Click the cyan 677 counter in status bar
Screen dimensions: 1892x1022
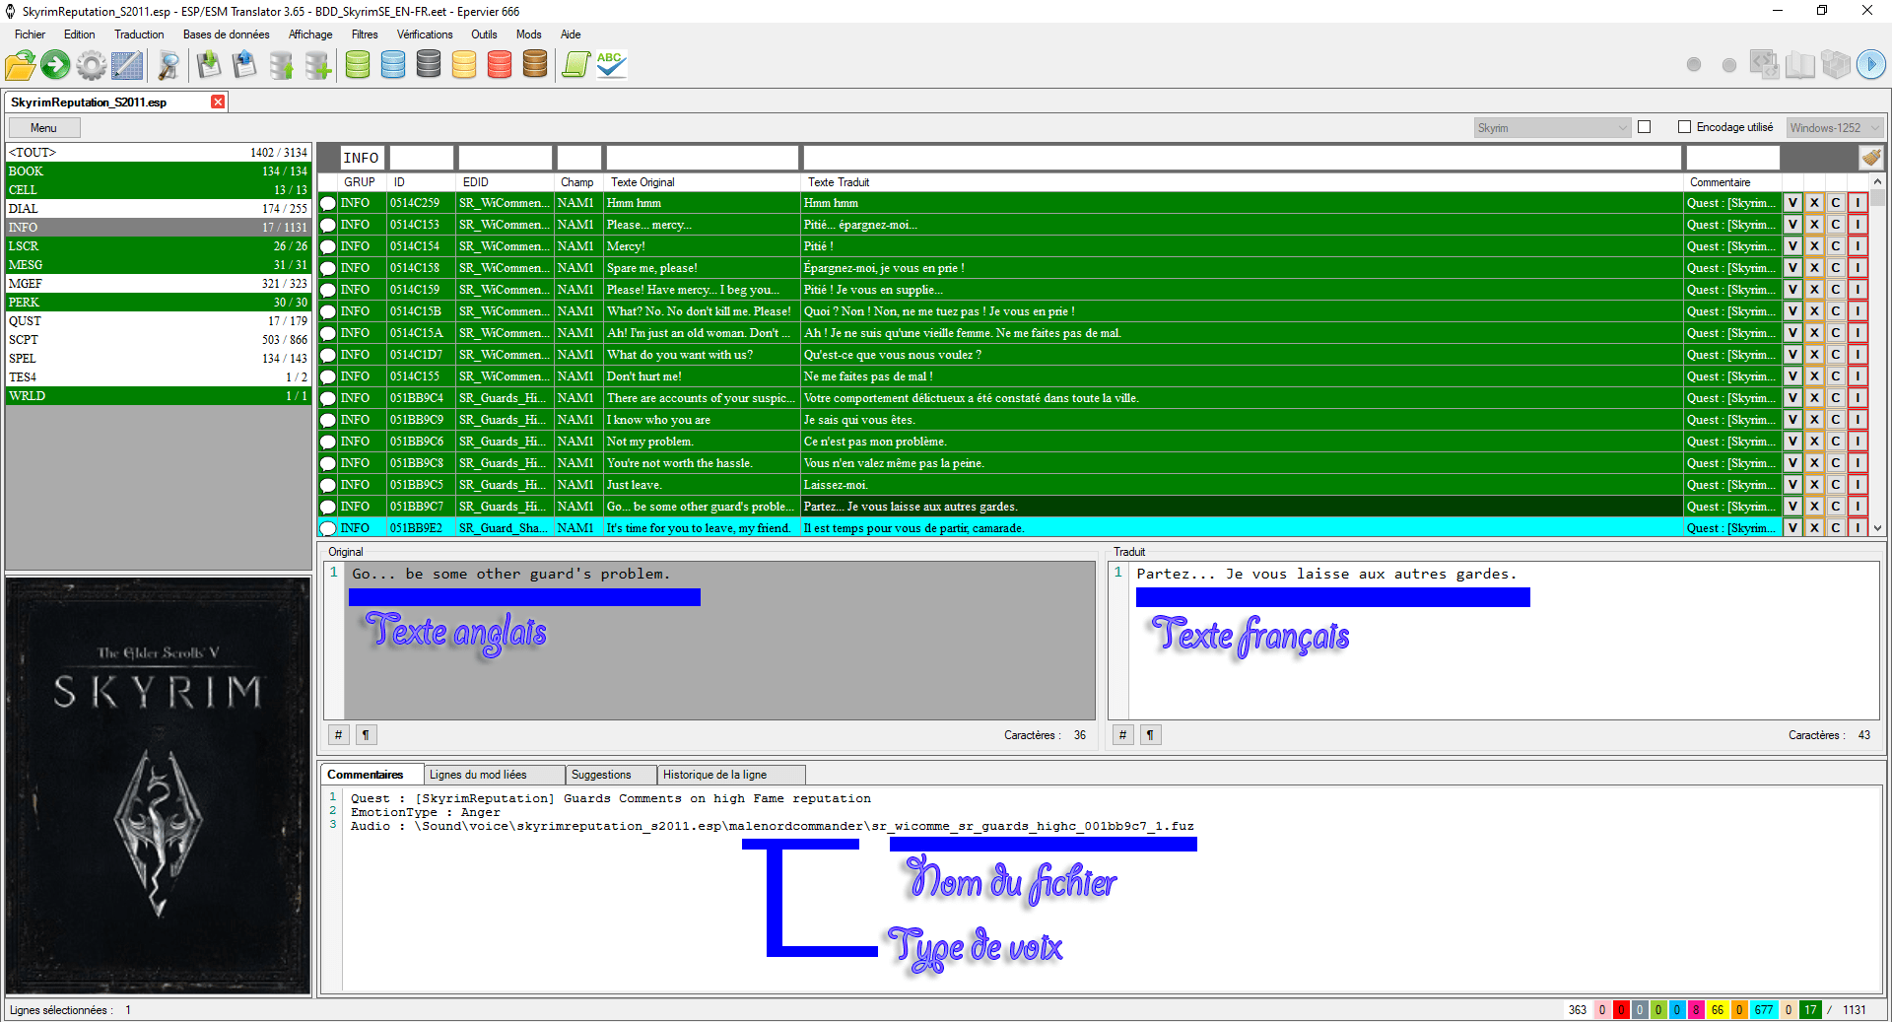click(x=1763, y=1009)
